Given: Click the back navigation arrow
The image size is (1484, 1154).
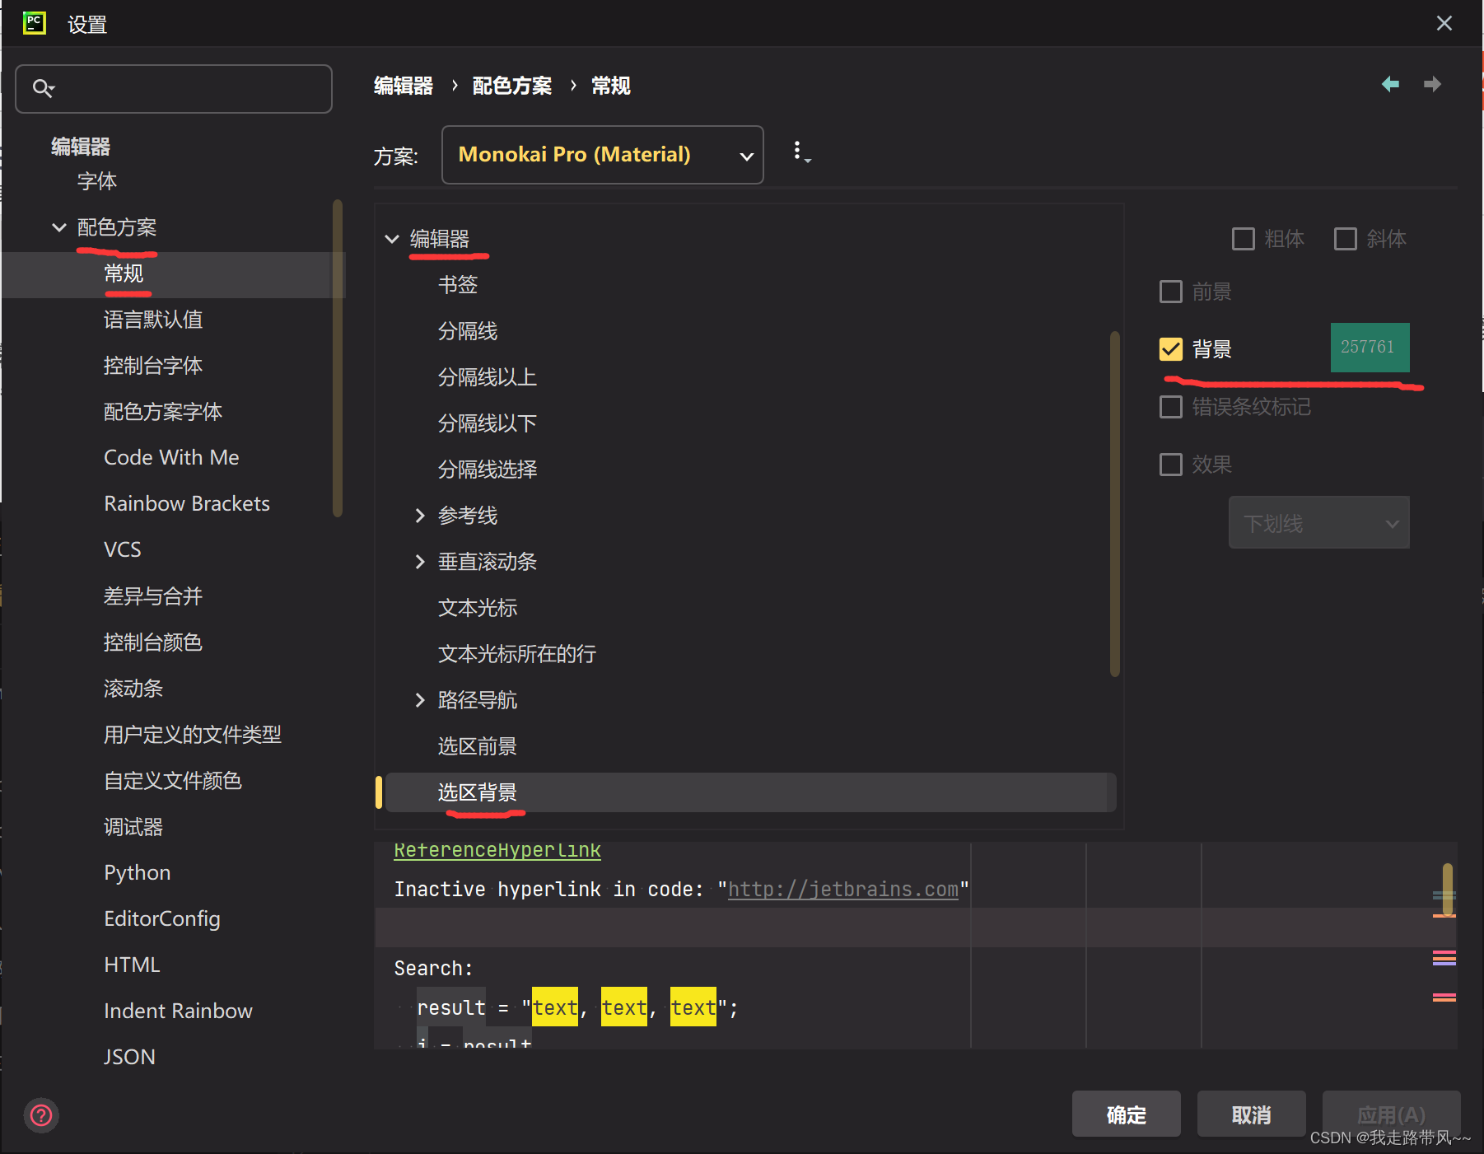Looking at the screenshot, I should pos(1390,84).
